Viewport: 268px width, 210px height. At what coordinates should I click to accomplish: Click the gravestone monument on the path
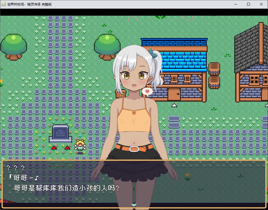60,134
